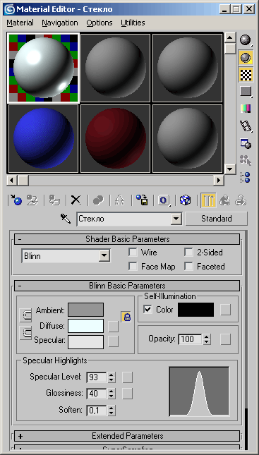Click the Select by Material icon

tap(246, 160)
